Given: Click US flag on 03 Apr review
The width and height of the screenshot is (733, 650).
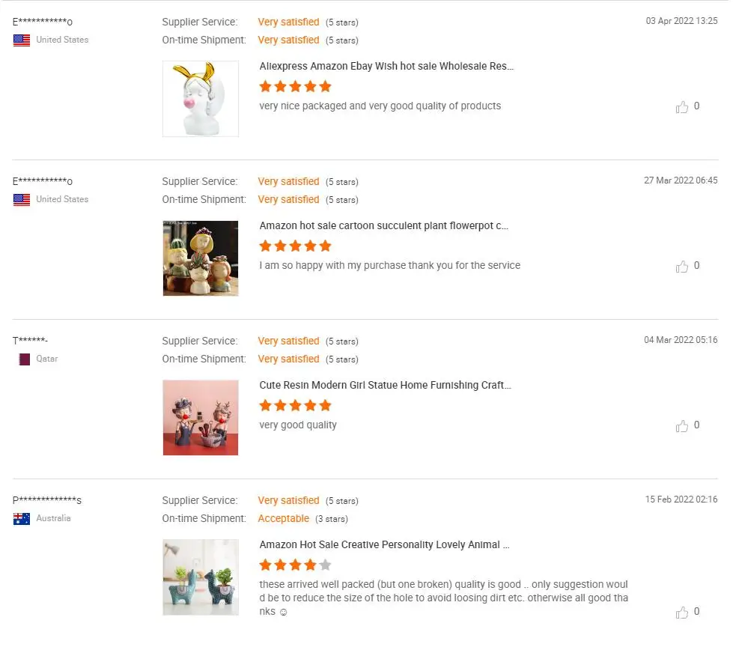Looking at the screenshot, I should (x=22, y=40).
